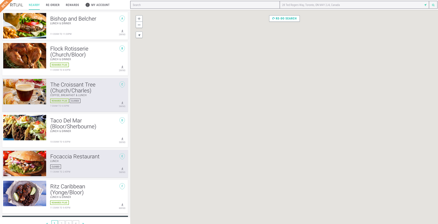The width and height of the screenshot is (438, 224).
Task: Click "Lunch & Dinner" under Taco Del Mar
Action: [60, 131]
